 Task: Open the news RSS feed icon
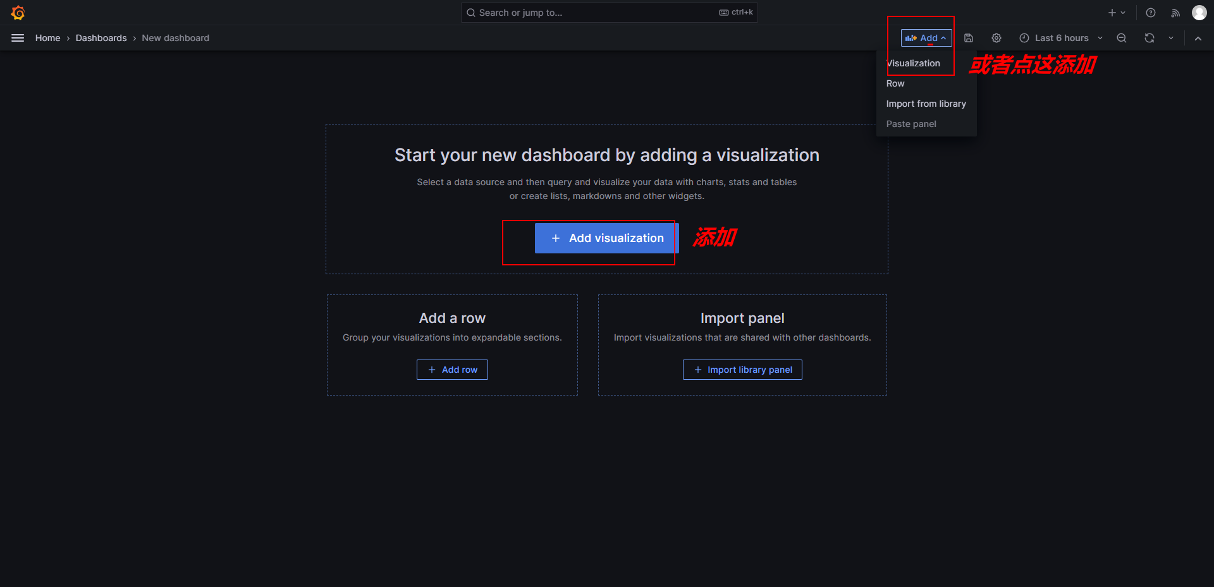[1175, 13]
